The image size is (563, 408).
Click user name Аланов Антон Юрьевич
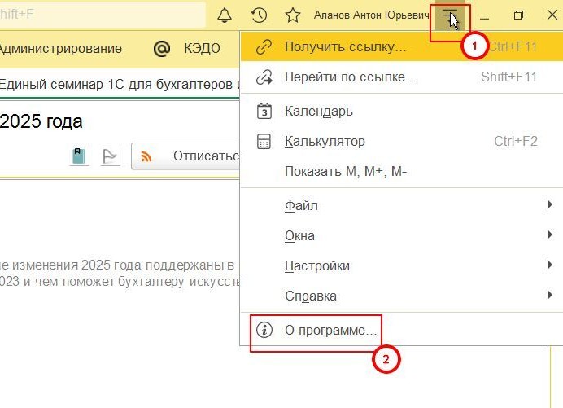(x=371, y=15)
